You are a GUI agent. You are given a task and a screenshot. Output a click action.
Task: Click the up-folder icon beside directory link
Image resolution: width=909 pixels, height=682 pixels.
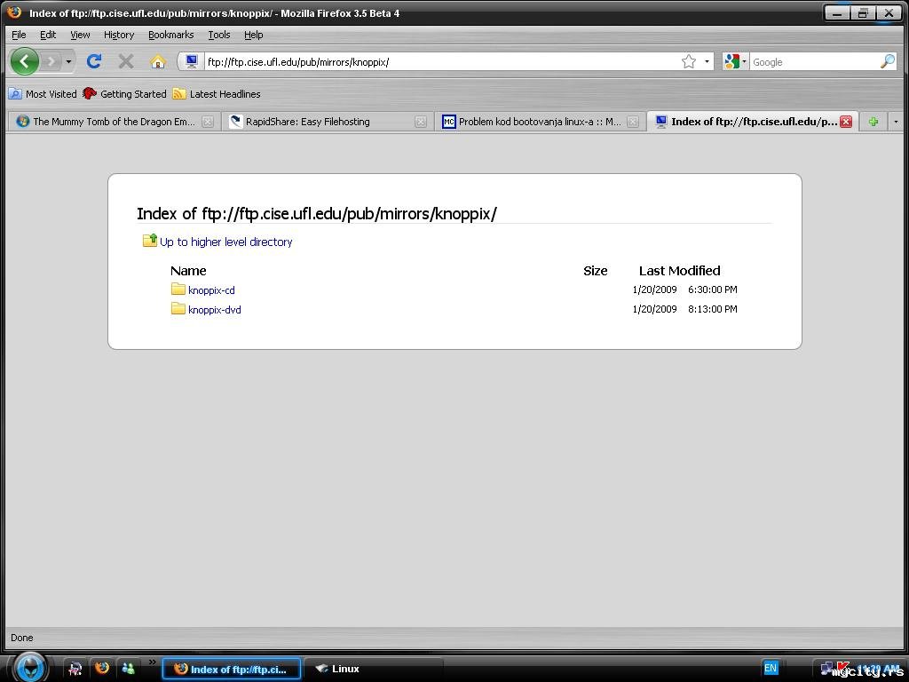click(150, 240)
